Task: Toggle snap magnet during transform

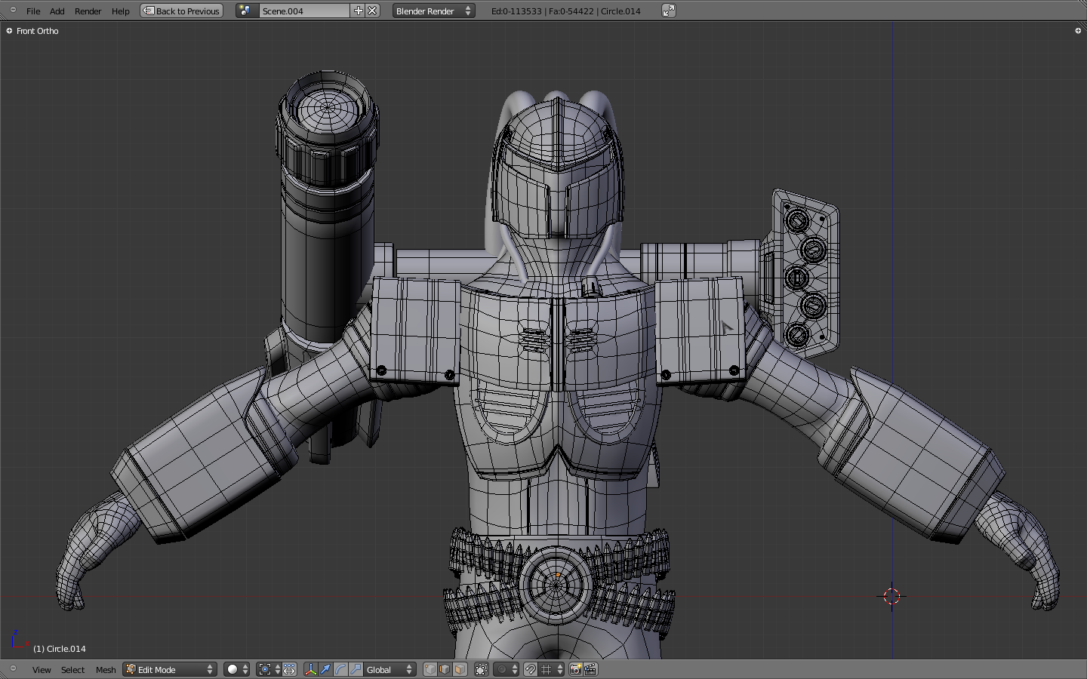Action: point(531,670)
